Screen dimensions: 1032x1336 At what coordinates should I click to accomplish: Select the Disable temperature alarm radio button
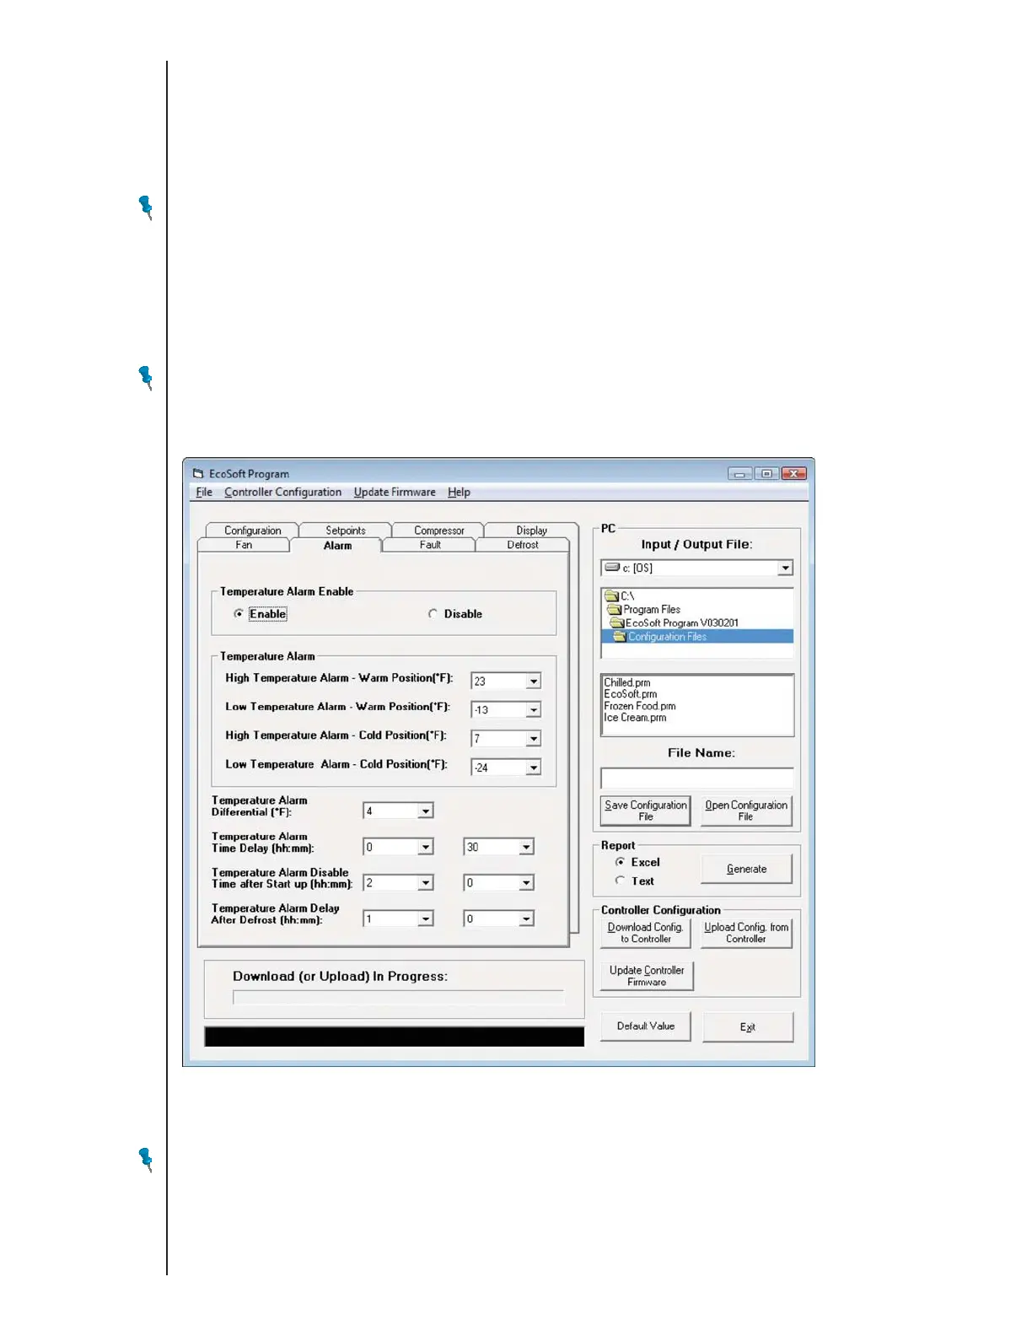coord(433,614)
